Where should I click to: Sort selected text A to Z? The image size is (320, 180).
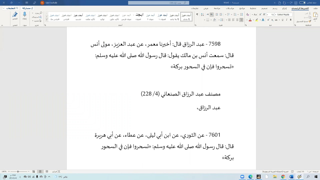click(x=202, y=14)
